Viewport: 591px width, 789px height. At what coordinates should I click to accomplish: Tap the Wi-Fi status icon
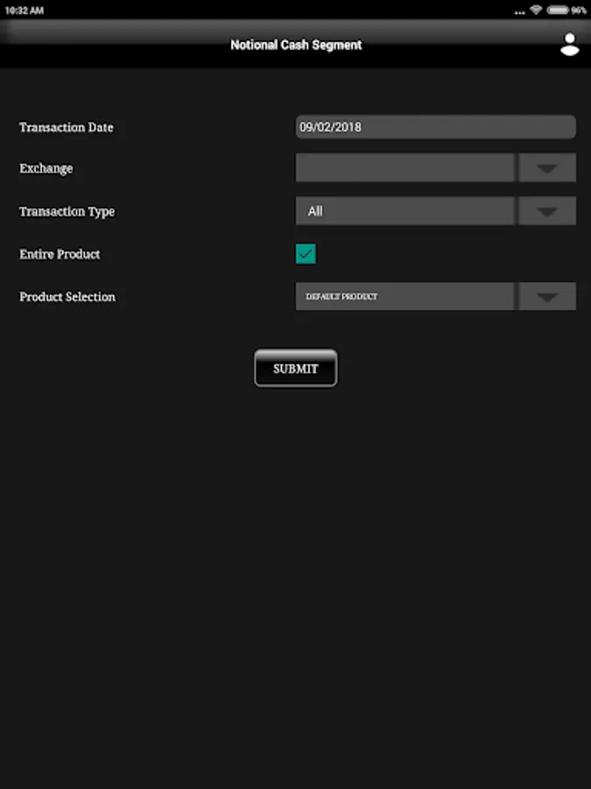point(536,10)
